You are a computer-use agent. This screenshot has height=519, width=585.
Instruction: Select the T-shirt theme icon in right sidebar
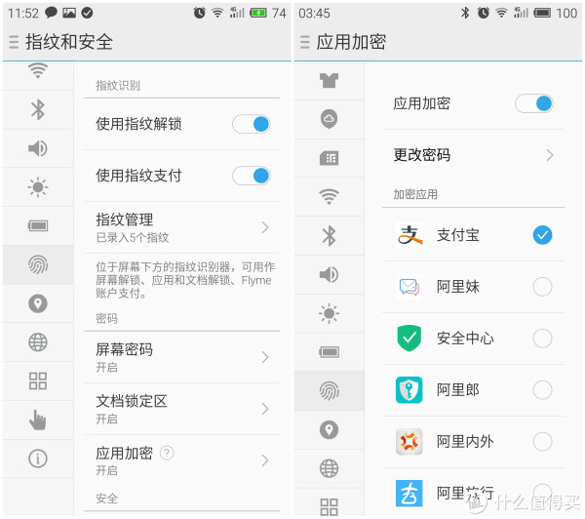329,80
